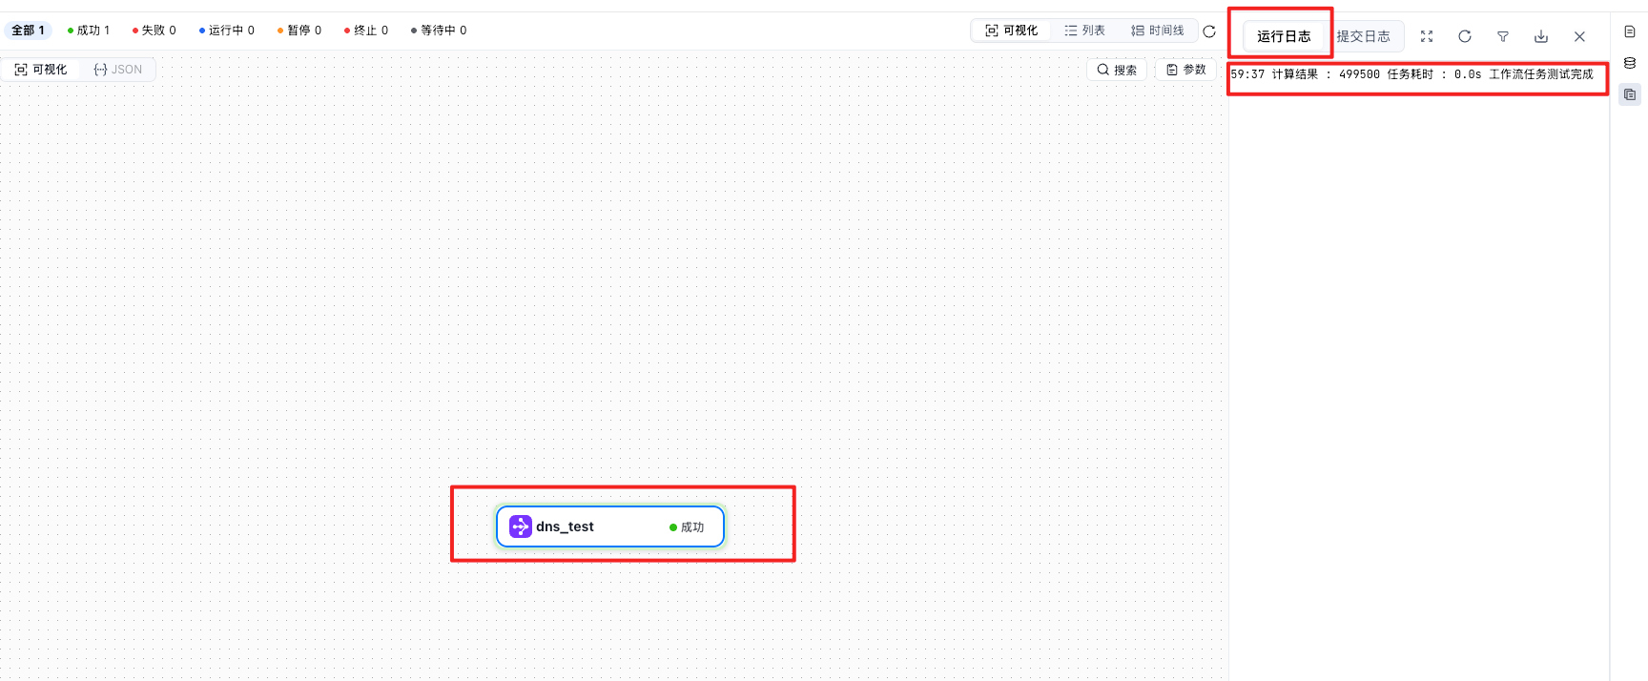This screenshot has height=681, width=1648.
Task: Switch to the 提交日志 tab
Action: pos(1364,36)
